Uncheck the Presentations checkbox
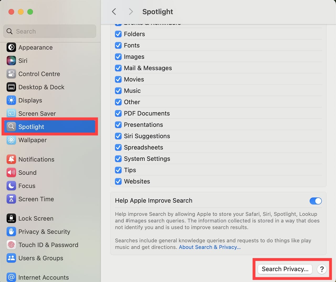This screenshot has width=336, height=282. click(118, 125)
